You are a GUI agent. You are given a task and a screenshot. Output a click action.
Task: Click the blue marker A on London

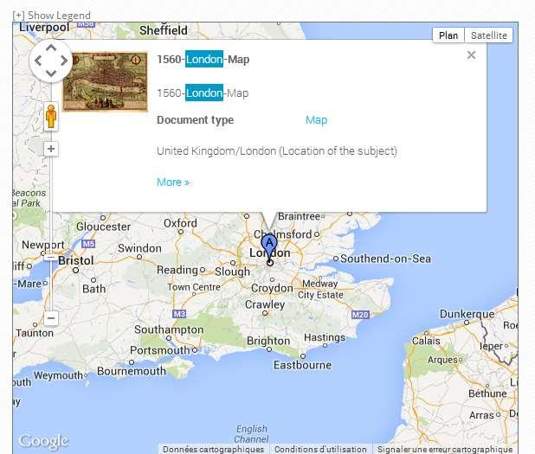tap(269, 246)
